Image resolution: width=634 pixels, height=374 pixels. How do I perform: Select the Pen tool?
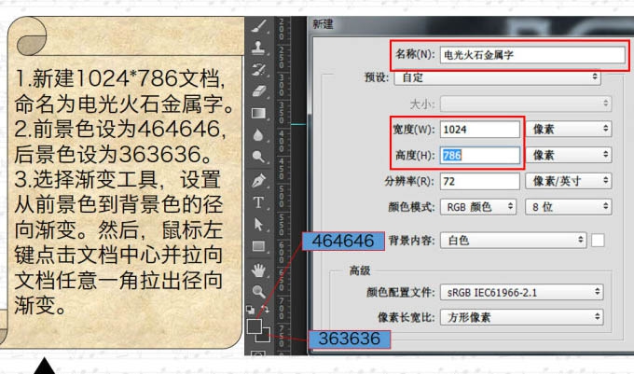click(x=259, y=180)
